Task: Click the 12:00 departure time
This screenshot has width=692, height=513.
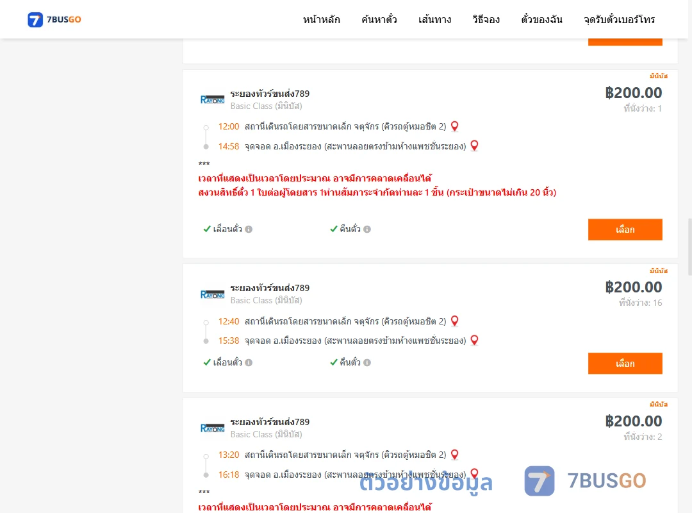Action: click(229, 127)
